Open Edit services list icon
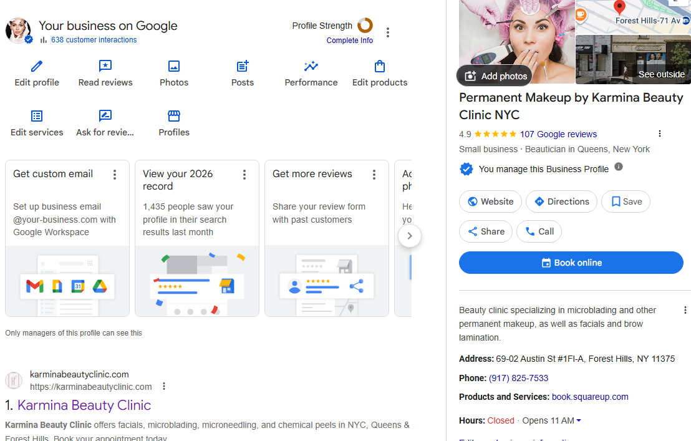691x441 pixels. 37,117
